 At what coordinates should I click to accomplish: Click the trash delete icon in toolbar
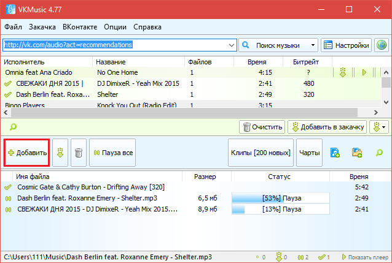pos(79,153)
